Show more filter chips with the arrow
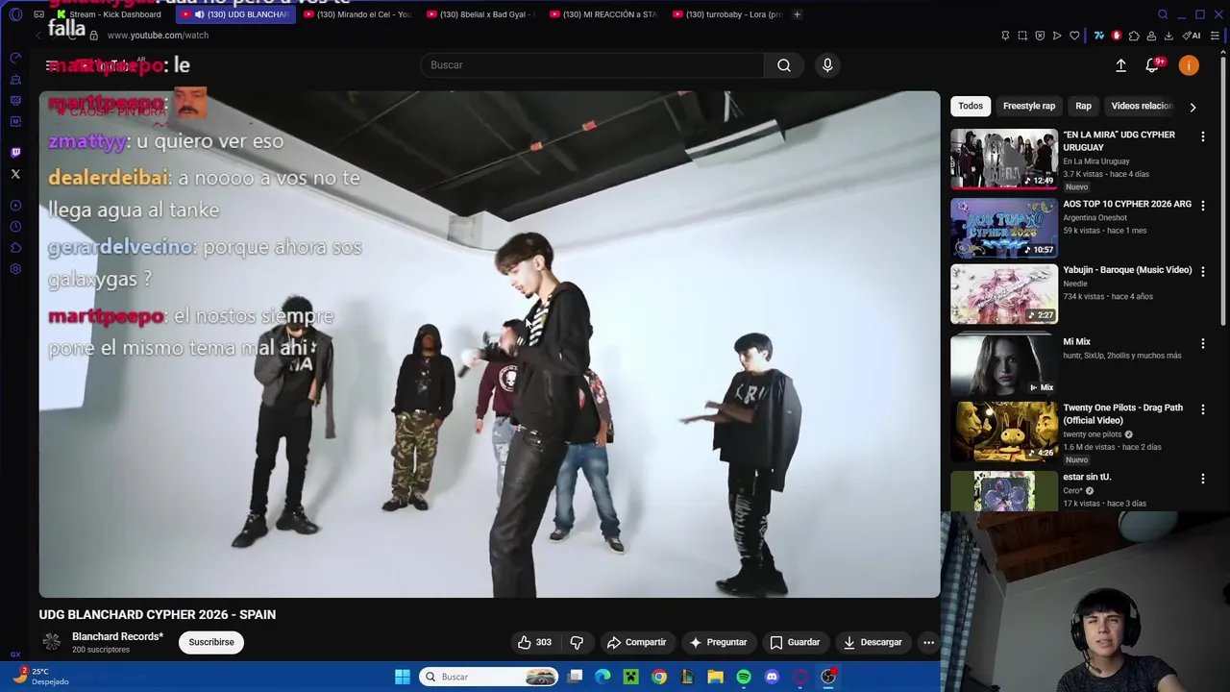Screen dimensions: 1230x692 click(x=1193, y=107)
